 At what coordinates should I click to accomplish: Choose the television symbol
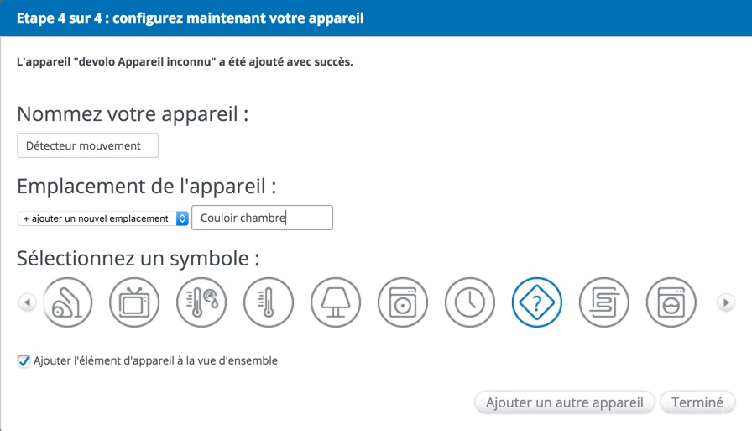[134, 302]
